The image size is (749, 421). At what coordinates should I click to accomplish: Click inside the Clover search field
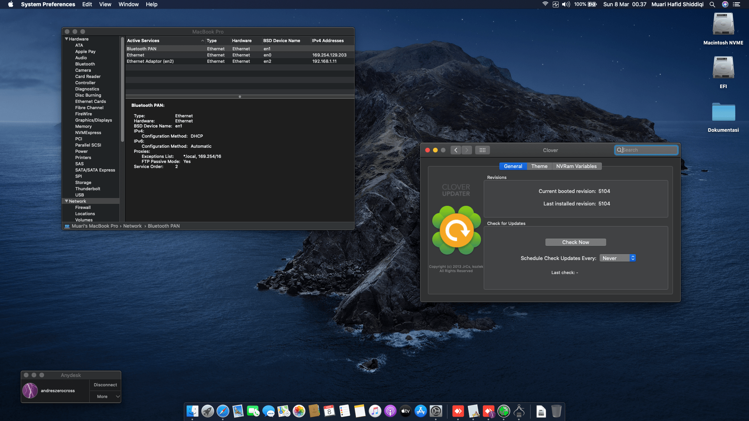[646, 150]
